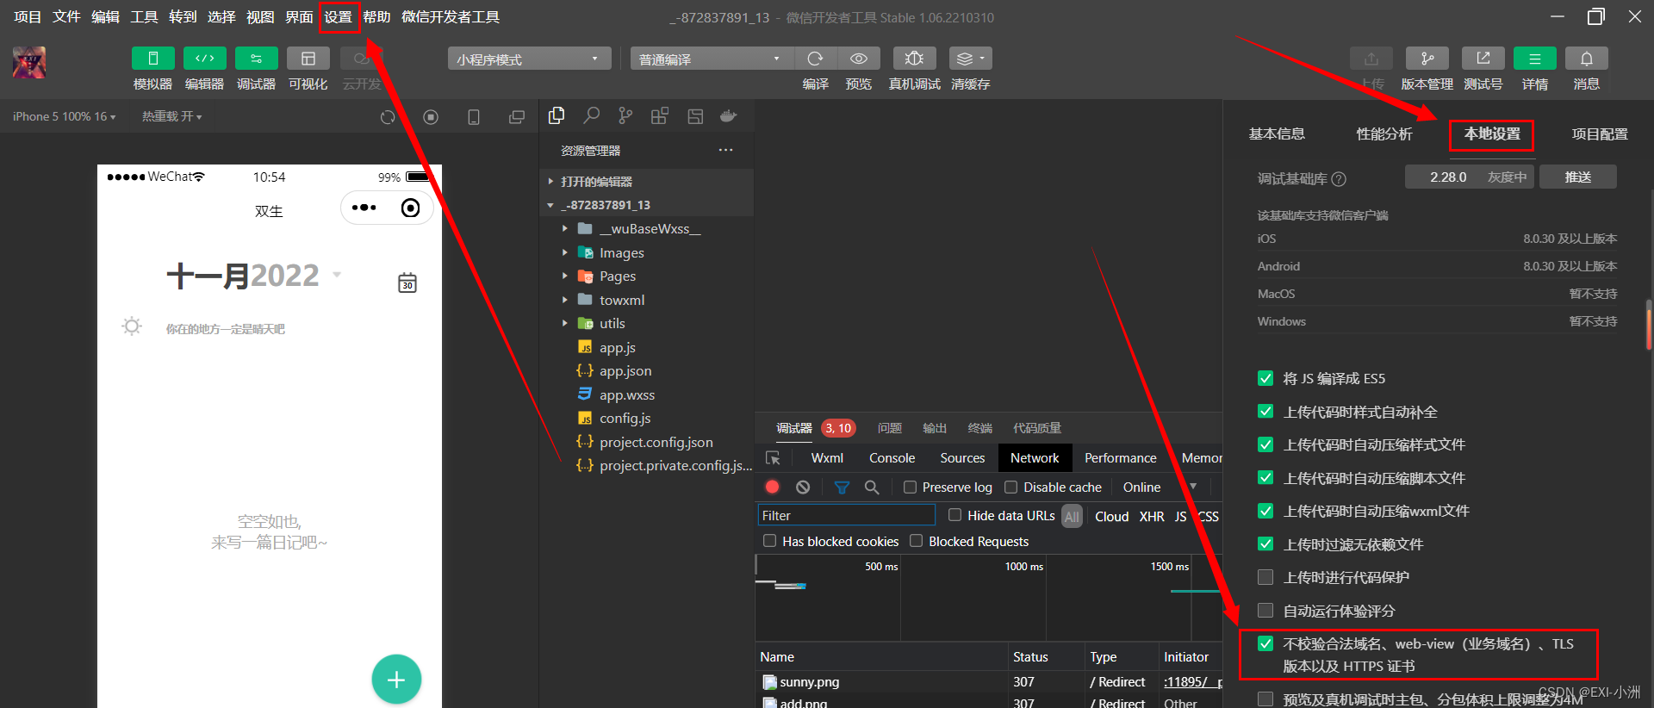Screen dimensions: 1654x708
Task: Open the Docker whale icon
Action: tap(729, 116)
